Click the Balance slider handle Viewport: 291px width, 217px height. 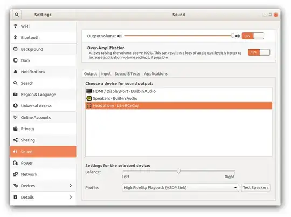pyautogui.click(x=178, y=171)
